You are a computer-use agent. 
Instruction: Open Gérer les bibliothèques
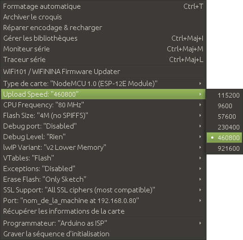pos(103,38)
